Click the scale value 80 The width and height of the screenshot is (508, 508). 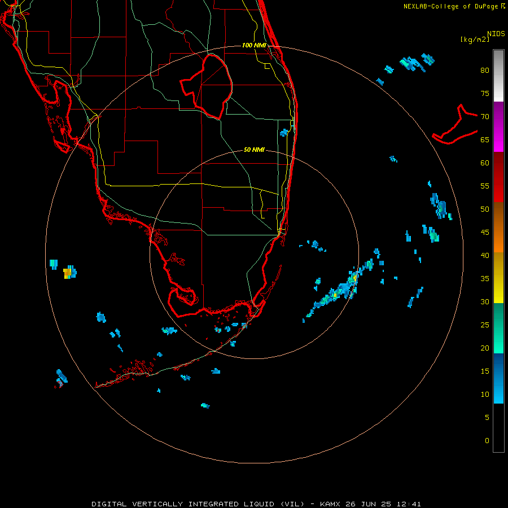pos(485,71)
